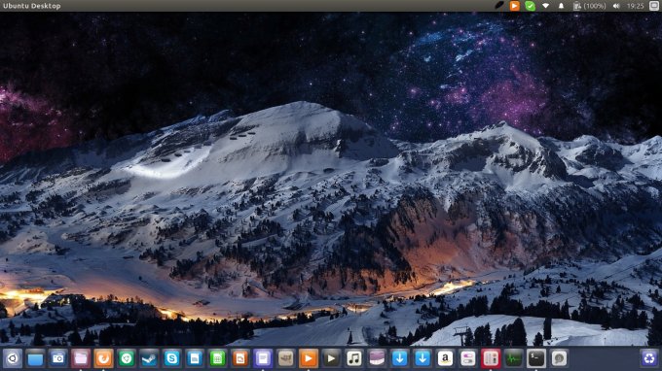The image size is (662, 371).
Task: Open the second blue download arrow icon
Action: tap(423, 358)
